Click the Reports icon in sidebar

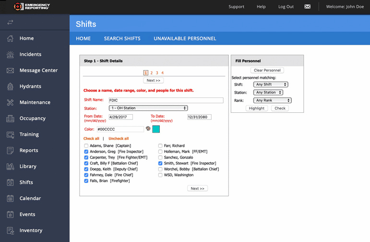click(10, 150)
